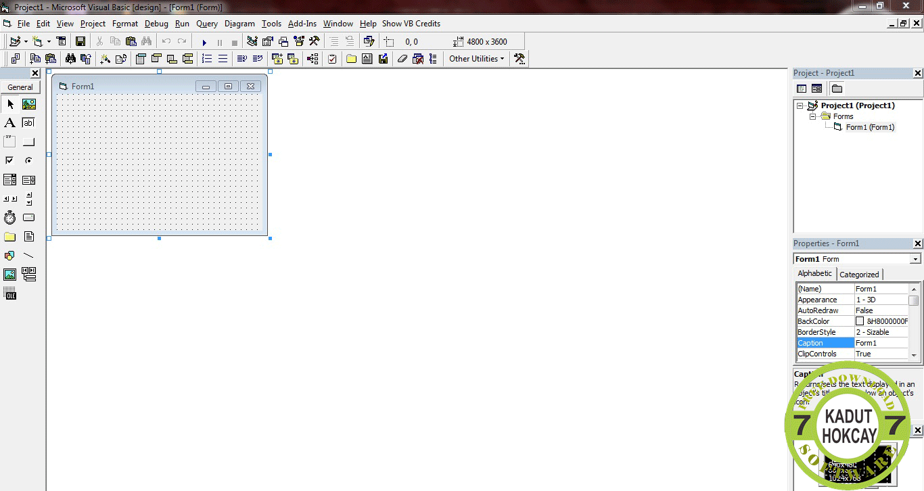Click the Caption value field Form1
This screenshot has width=924, height=491.
point(881,343)
